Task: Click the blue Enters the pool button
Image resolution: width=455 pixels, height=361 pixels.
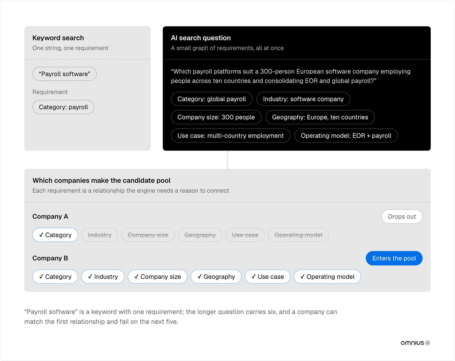Action: pyautogui.click(x=394, y=258)
